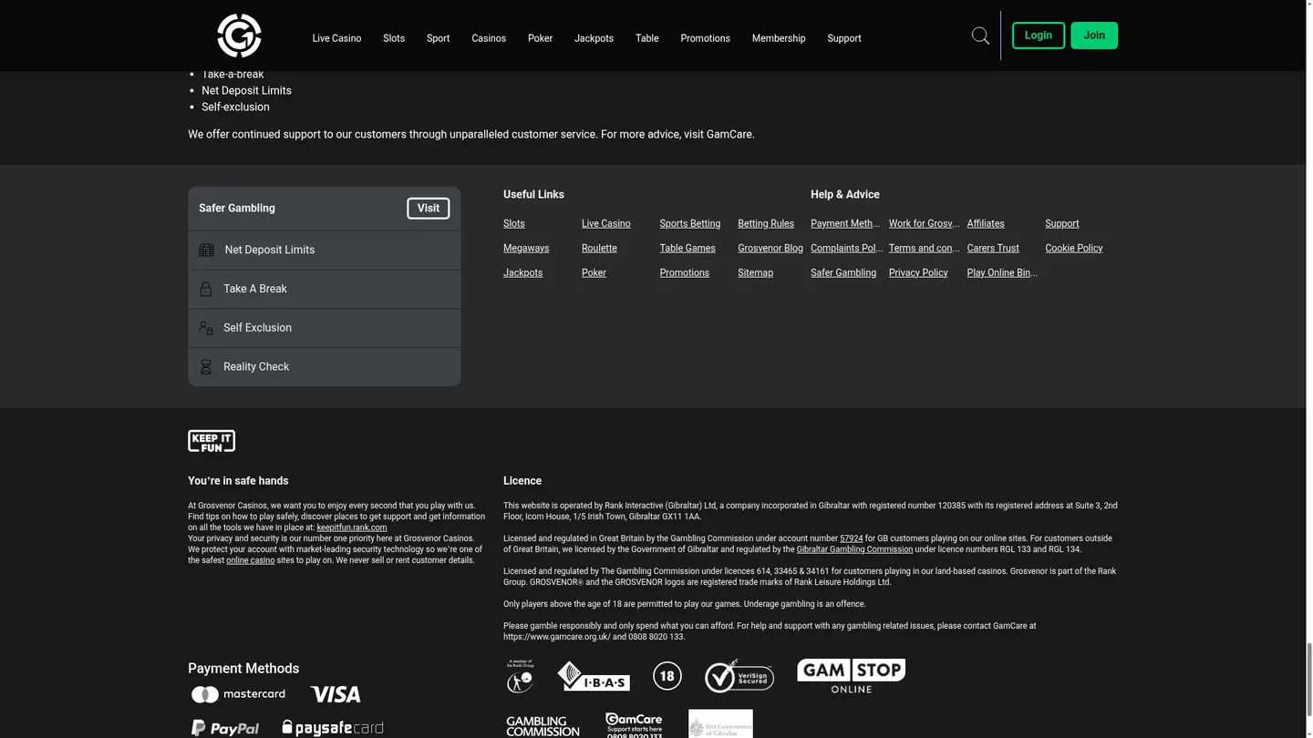Open the keepitfun.rank.com link
Image resolution: width=1313 pixels, height=738 pixels.
click(352, 528)
